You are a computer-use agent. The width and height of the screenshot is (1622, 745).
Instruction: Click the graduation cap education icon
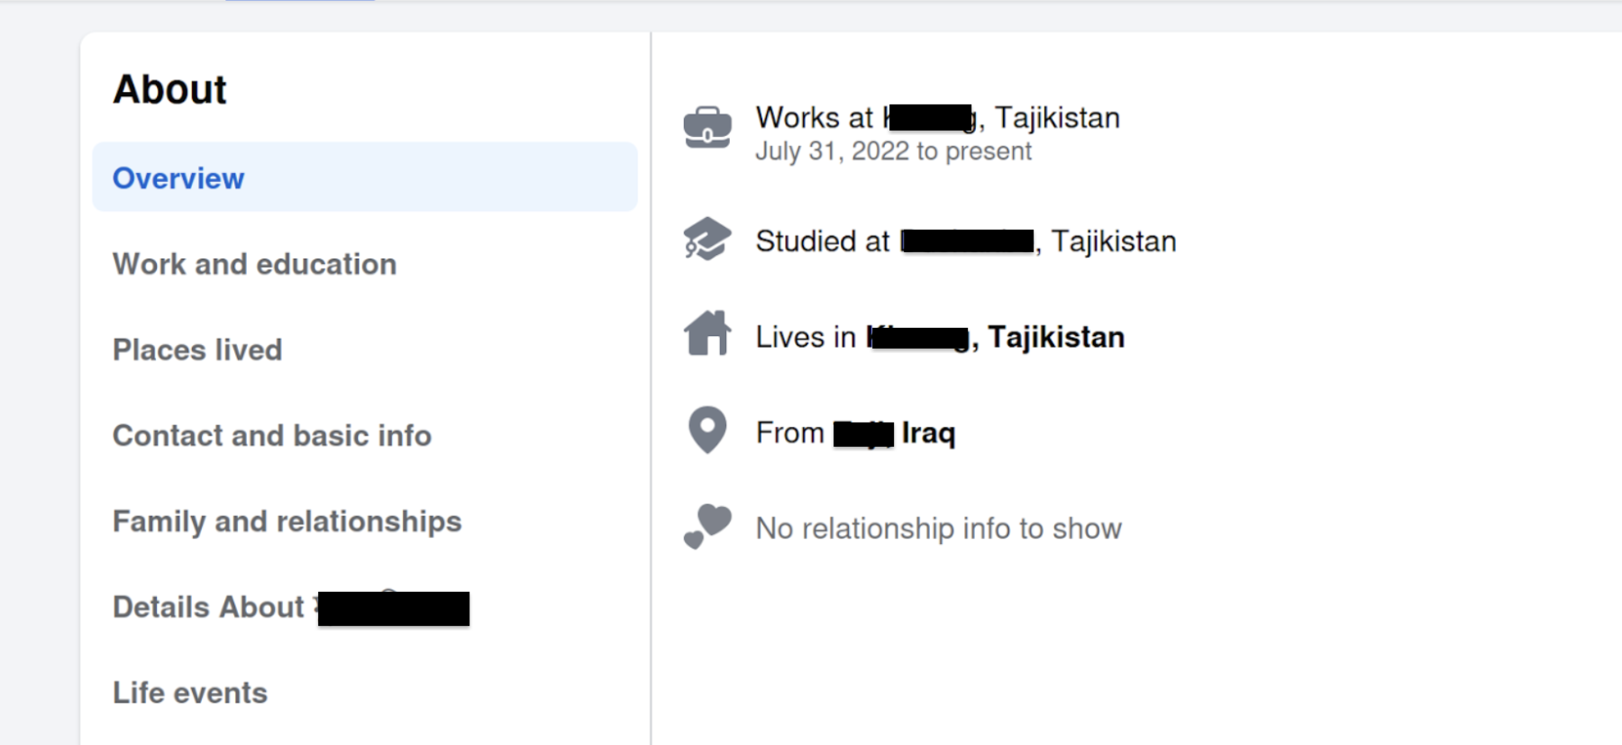click(x=707, y=239)
